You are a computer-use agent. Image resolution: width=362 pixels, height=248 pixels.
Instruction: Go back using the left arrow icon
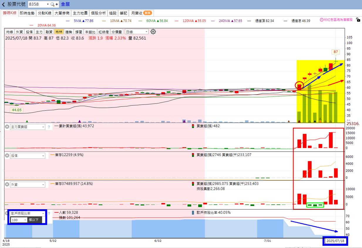coord(3,4)
